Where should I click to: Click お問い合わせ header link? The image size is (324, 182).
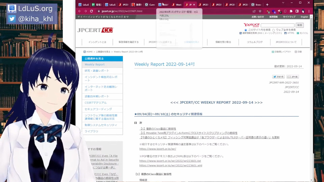pyautogui.click(x=258, y=17)
